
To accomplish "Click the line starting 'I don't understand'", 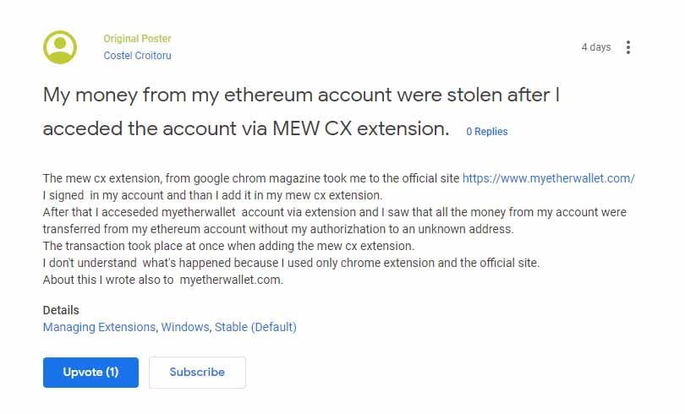I will click(x=291, y=263).
